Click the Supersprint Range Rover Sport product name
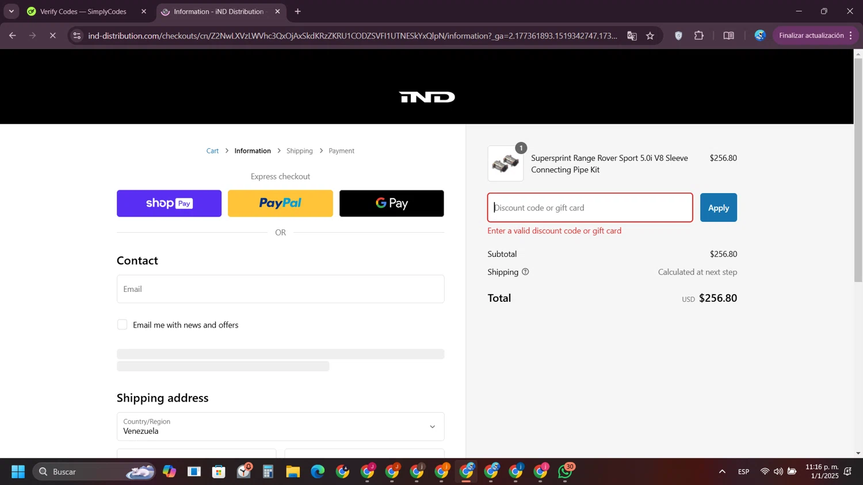Image resolution: width=863 pixels, height=485 pixels. coord(609,164)
